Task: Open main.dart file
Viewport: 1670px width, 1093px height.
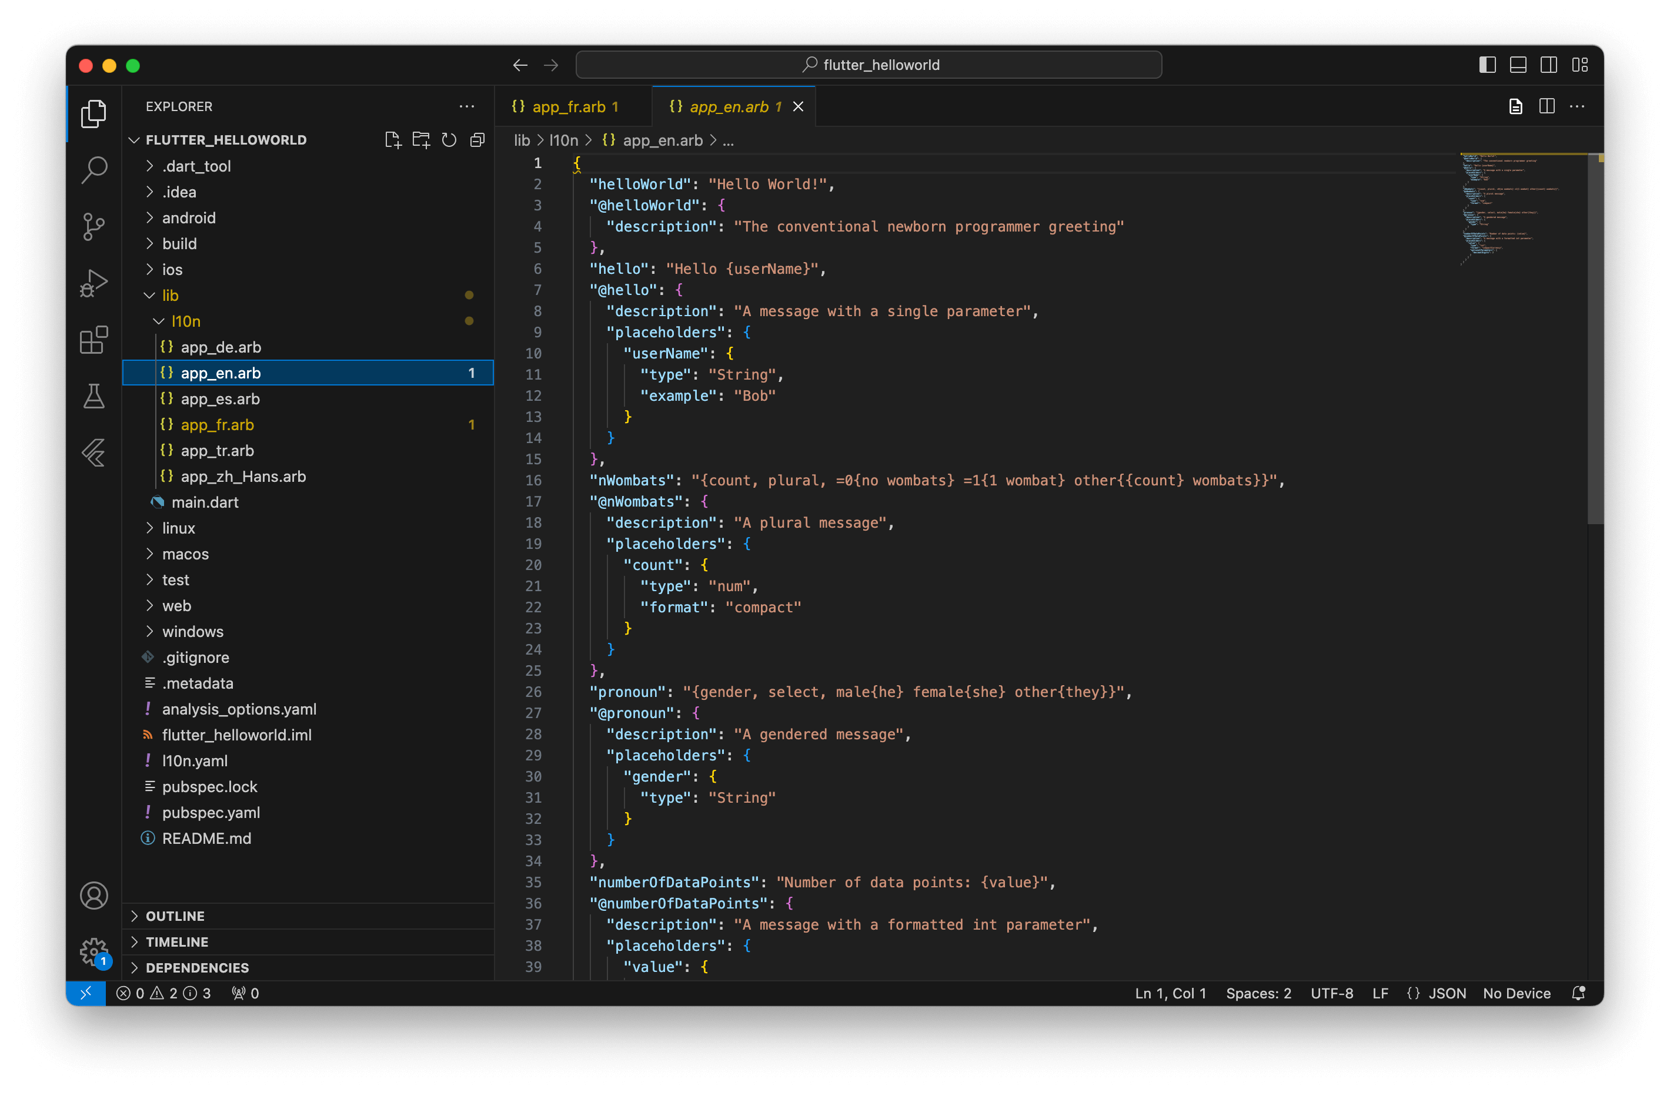Action: click(x=308, y=502)
